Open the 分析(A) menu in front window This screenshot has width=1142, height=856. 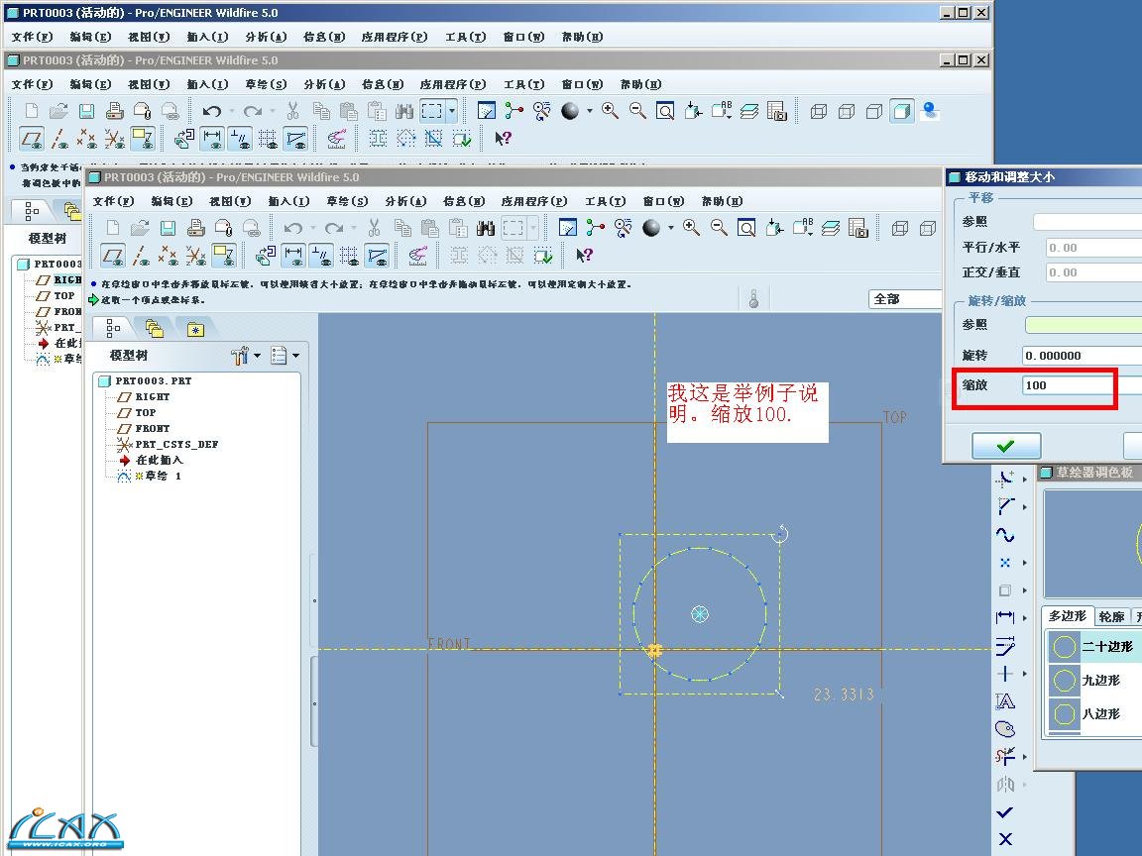(x=405, y=201)
